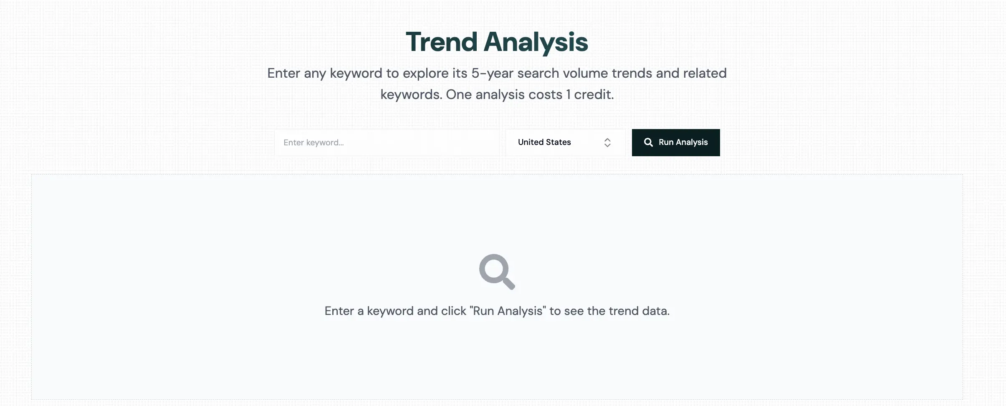Image resolution: width=1006 pixels, height=406 pixels.
Task: Click the magnifying glass icon in Run Analysis button
Action: pos(649,142)
